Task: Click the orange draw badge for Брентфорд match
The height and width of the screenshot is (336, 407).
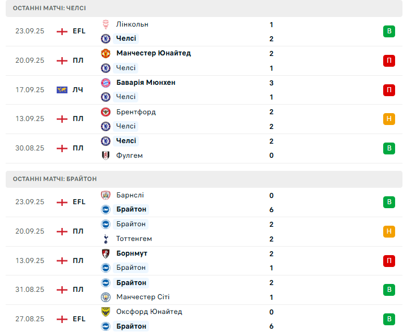Action: tap(389, 119)
